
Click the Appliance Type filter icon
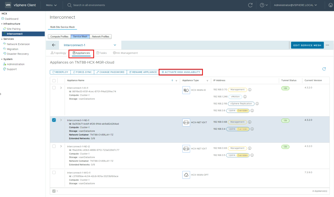[x=207, y=81]
